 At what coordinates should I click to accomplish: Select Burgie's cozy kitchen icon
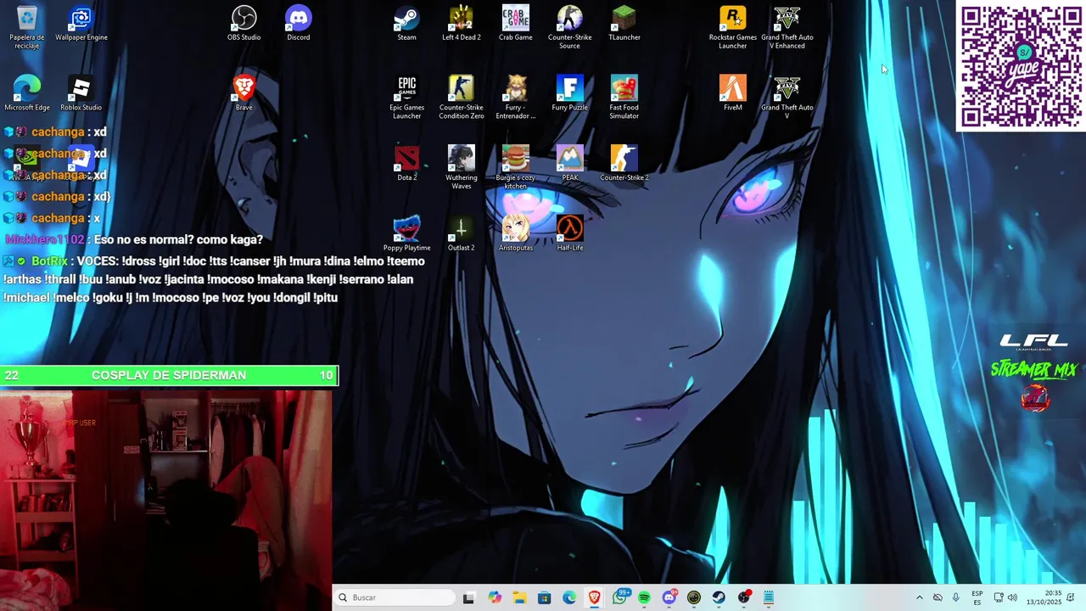pos(516,167)
